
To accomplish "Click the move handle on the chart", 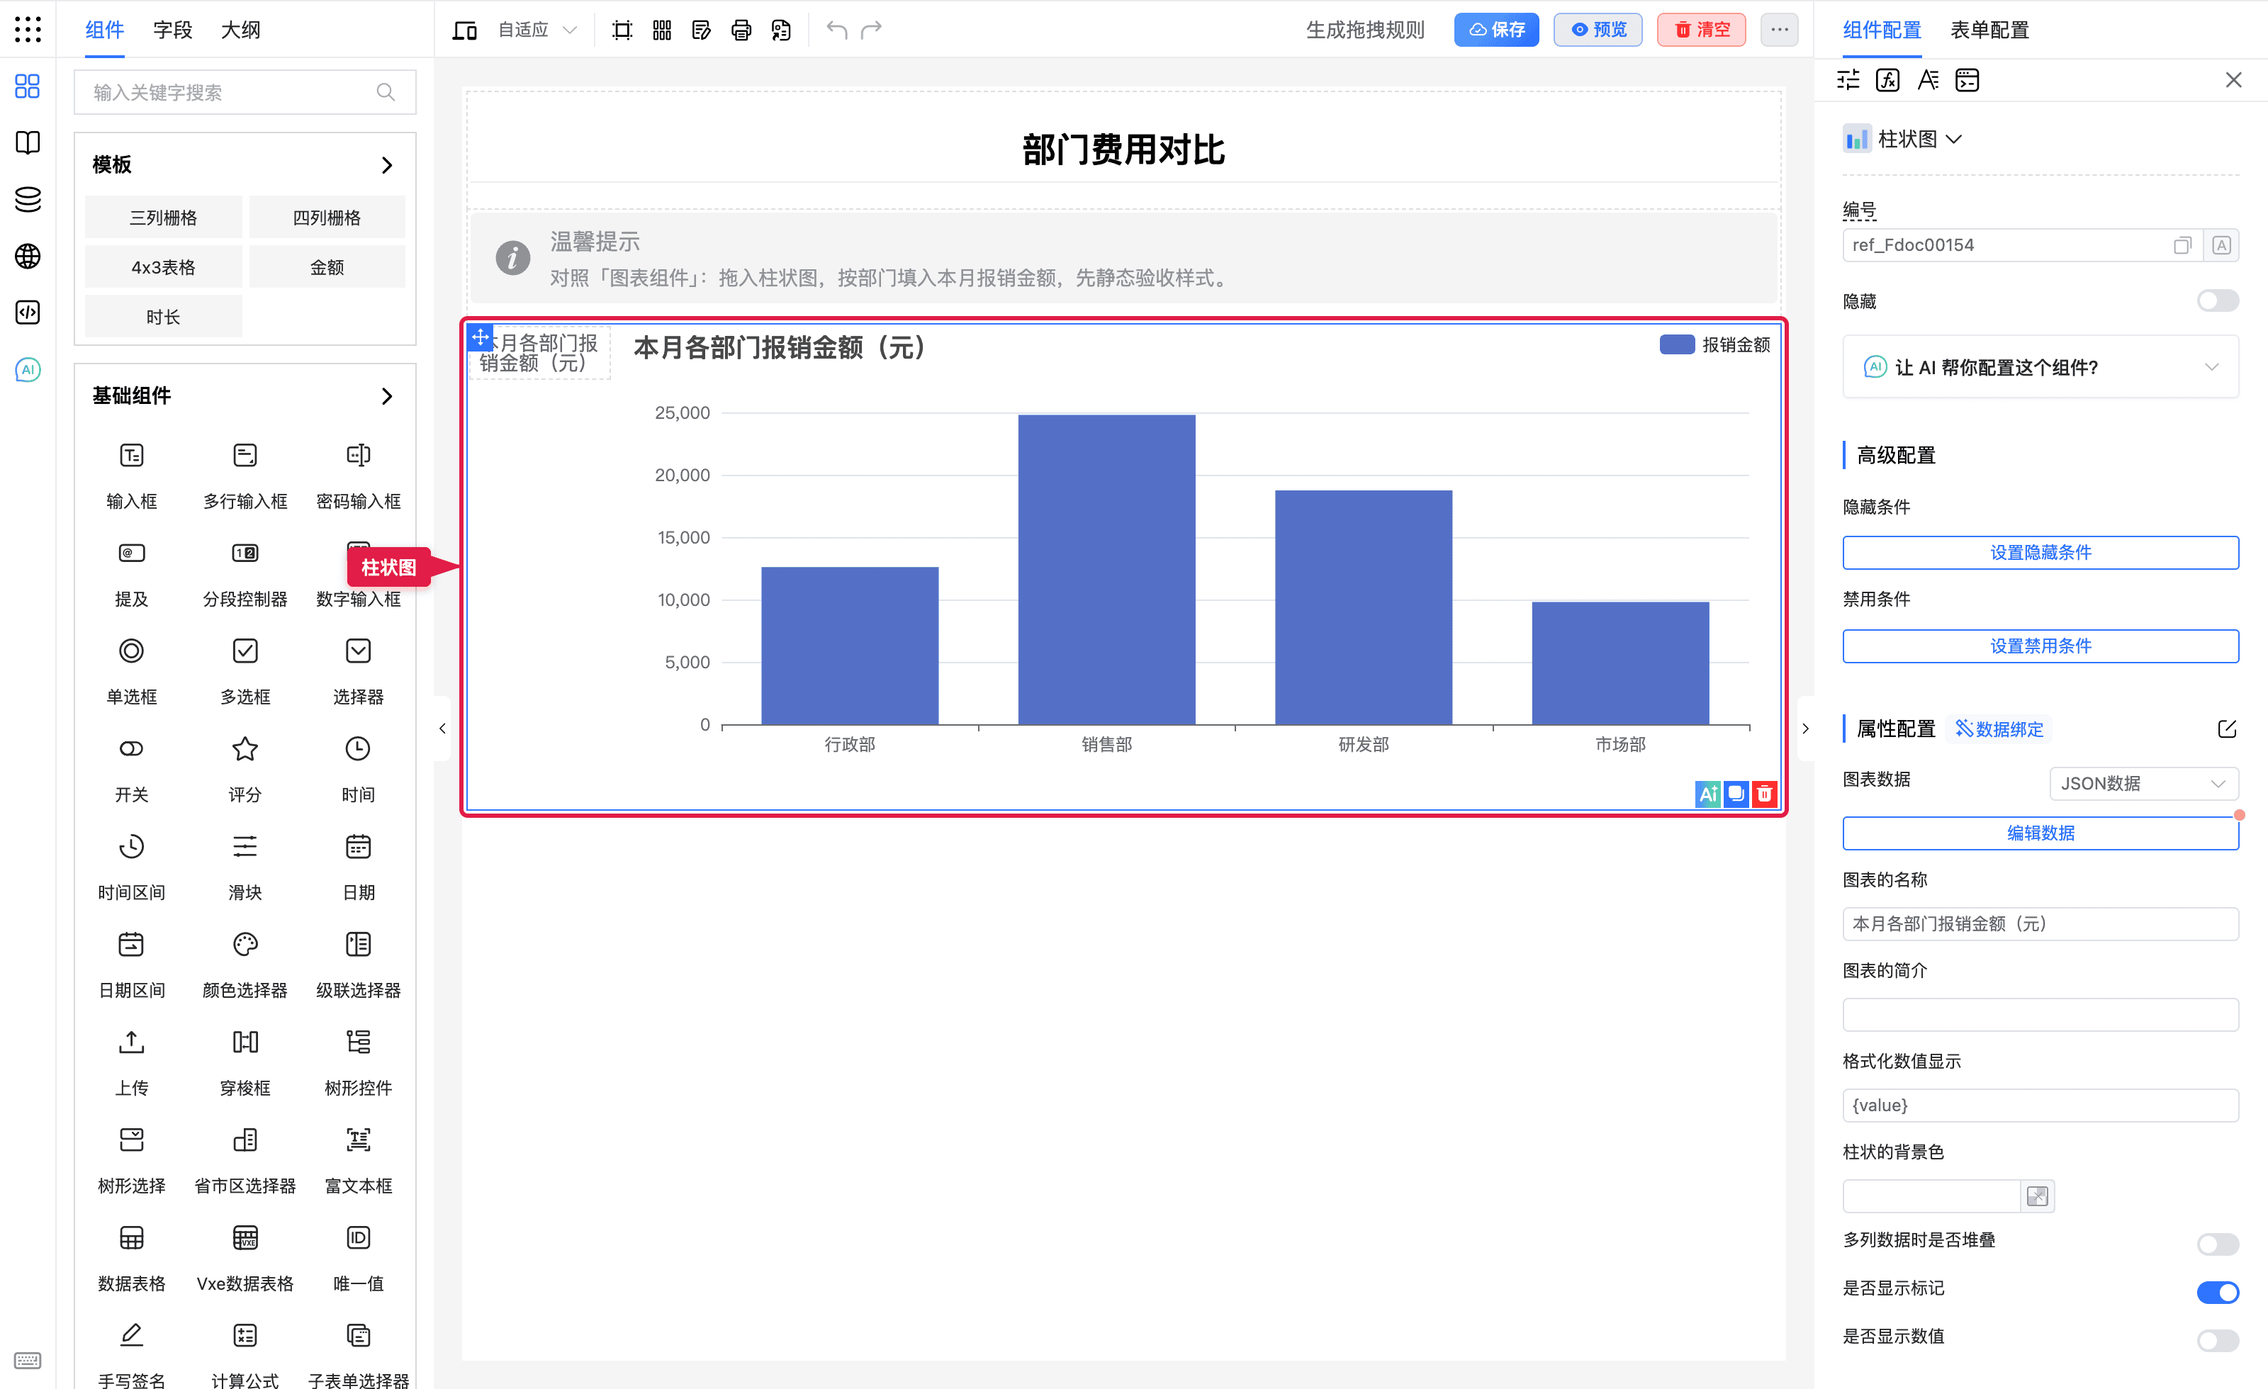I will pos(480,337).
